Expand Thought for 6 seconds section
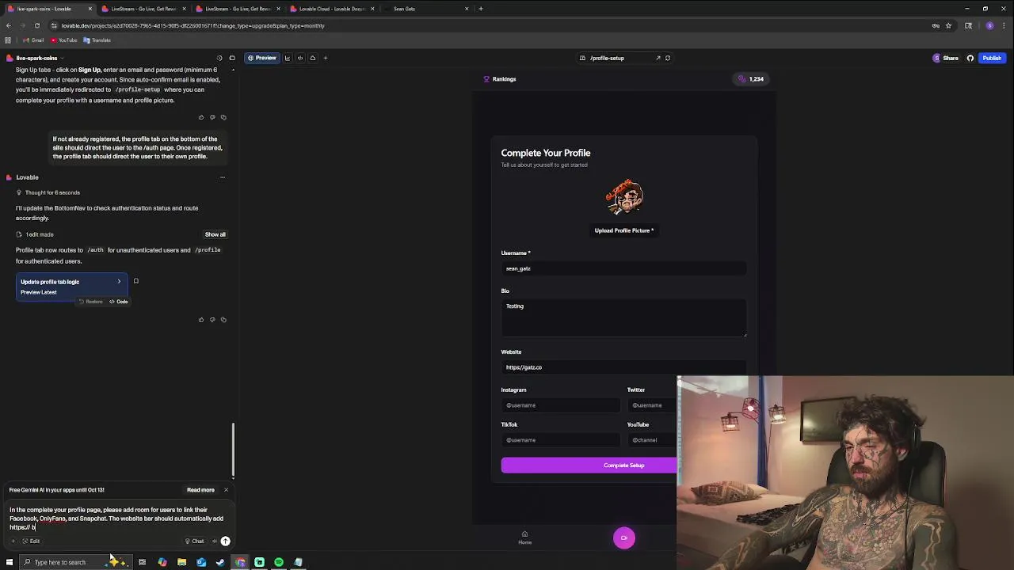This screenshot has height=570, width=1014. tap(48, 192)
